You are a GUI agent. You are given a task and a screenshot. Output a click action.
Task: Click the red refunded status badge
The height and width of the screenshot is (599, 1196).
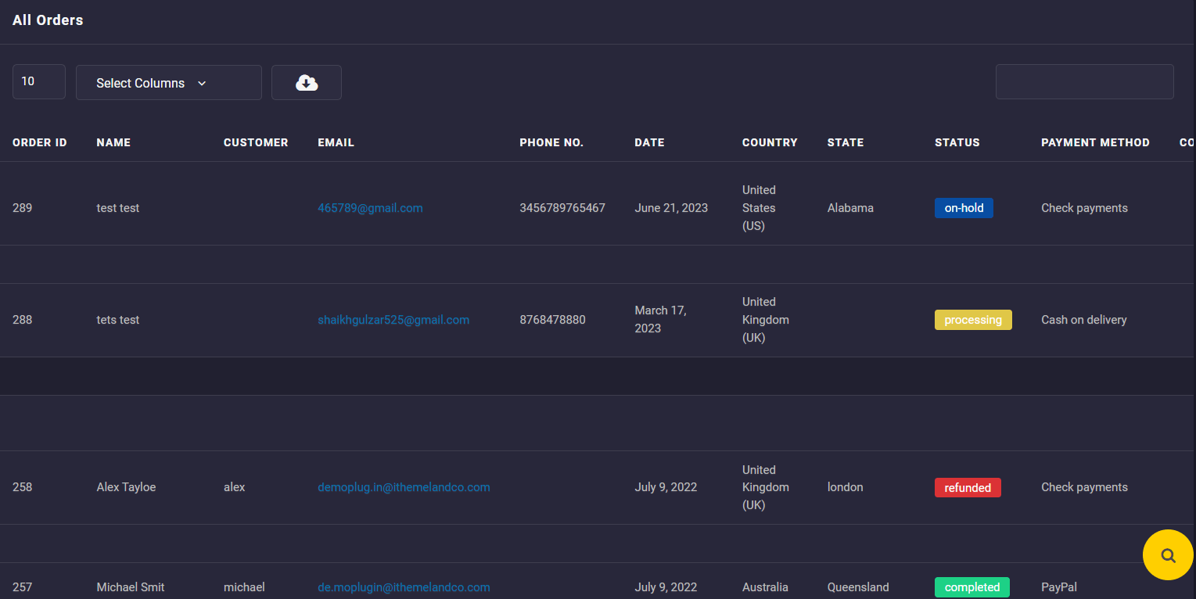[x=968, y=488]
